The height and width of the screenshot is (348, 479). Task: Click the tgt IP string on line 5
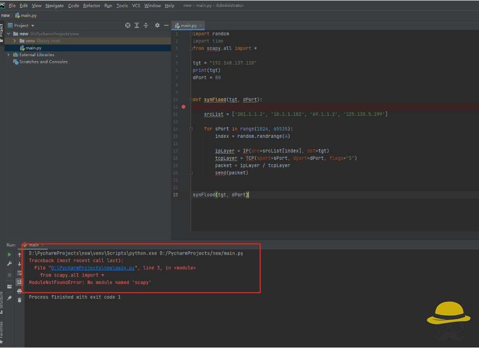(x=233, y=63)
